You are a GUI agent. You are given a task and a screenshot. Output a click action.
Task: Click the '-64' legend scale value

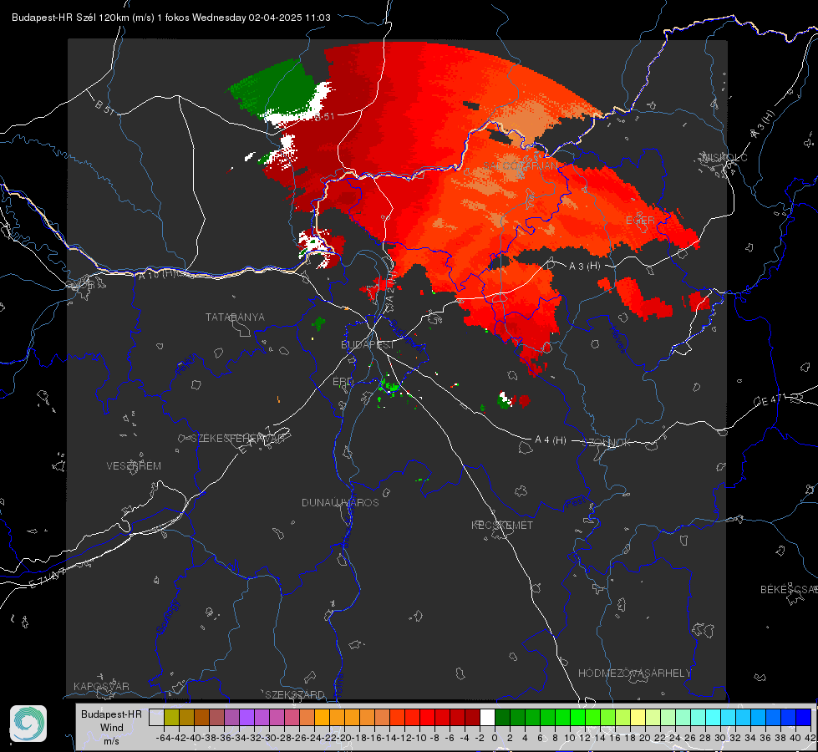point(164,738)
